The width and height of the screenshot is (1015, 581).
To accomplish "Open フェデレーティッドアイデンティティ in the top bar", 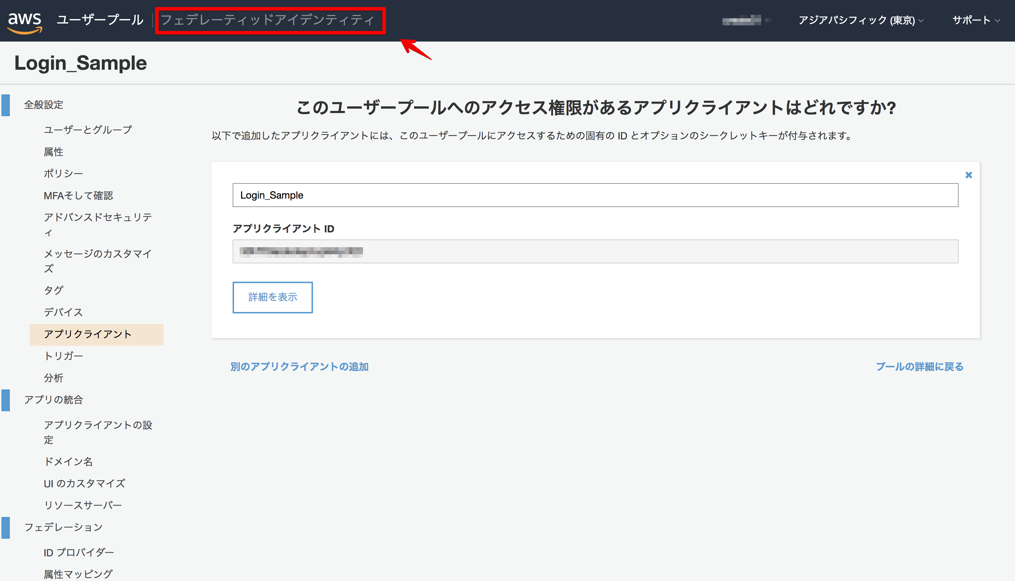I will 267,20.
